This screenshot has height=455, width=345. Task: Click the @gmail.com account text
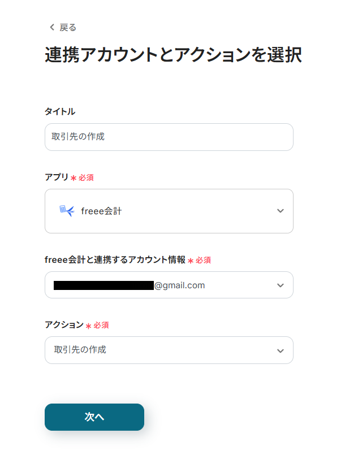pyautogui.click(x=179, y=285)
